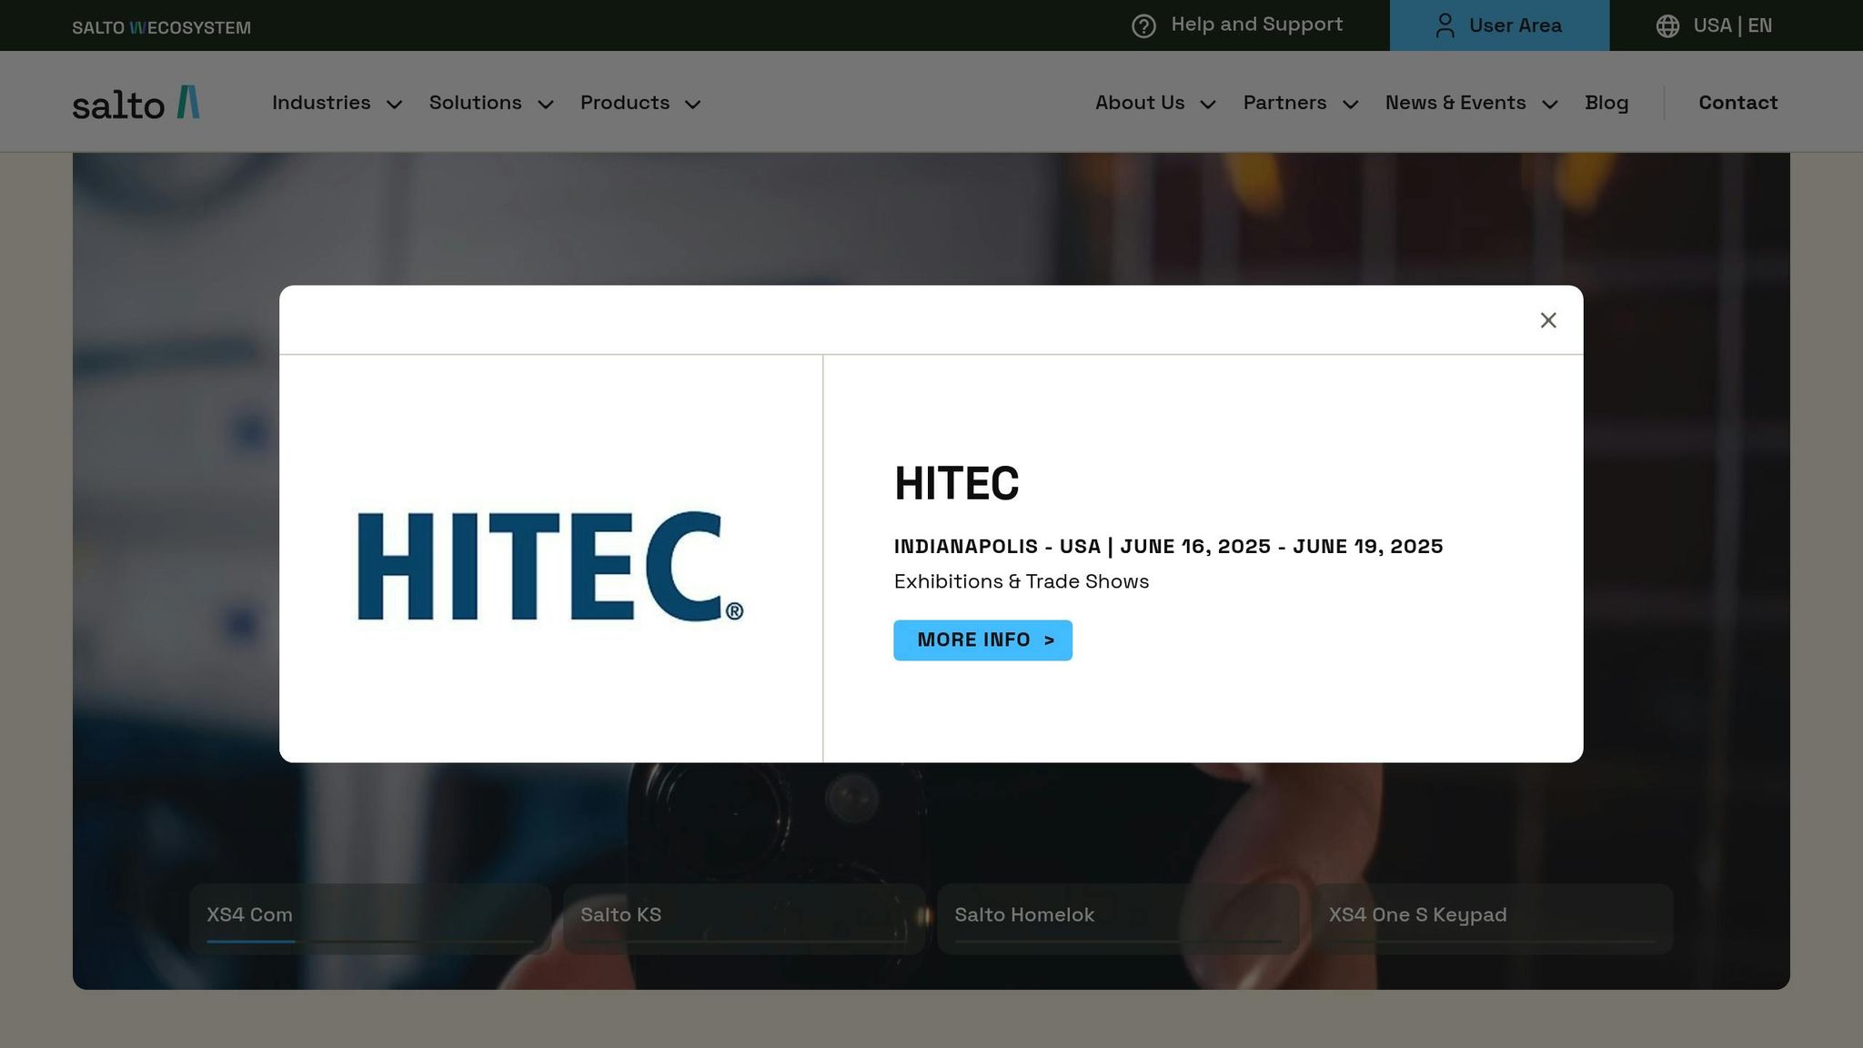Change region via USA | EN
Viewport: 1863px width, 1048px height.
pos(1732,25)
